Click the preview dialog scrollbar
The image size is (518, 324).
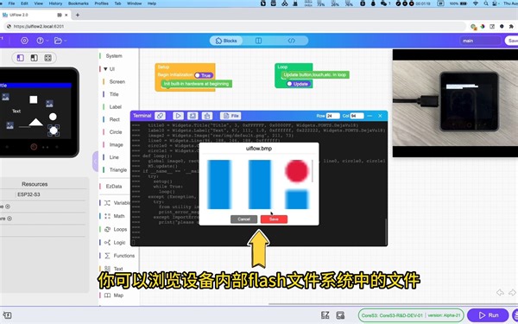point(313,171)
